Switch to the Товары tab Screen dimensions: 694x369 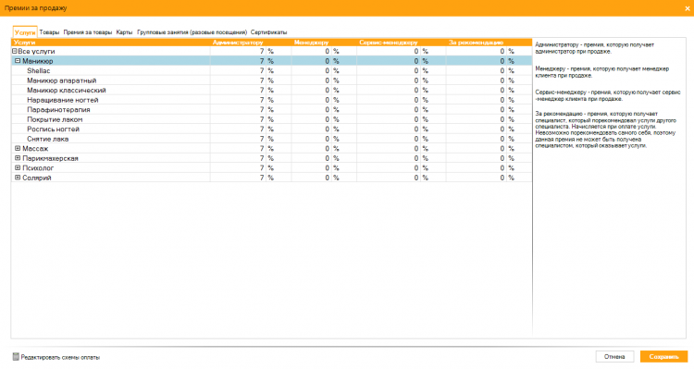pos(49,32)
